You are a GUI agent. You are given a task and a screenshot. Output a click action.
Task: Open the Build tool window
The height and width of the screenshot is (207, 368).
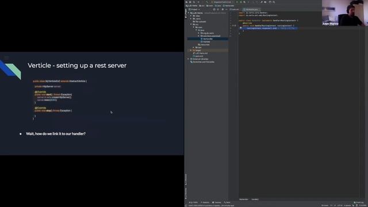[x=227, y=202]
